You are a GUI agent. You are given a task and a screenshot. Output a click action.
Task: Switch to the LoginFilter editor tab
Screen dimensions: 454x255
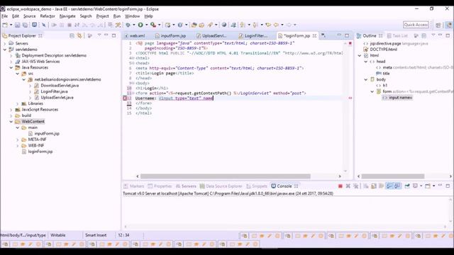[x=254, y=36]
